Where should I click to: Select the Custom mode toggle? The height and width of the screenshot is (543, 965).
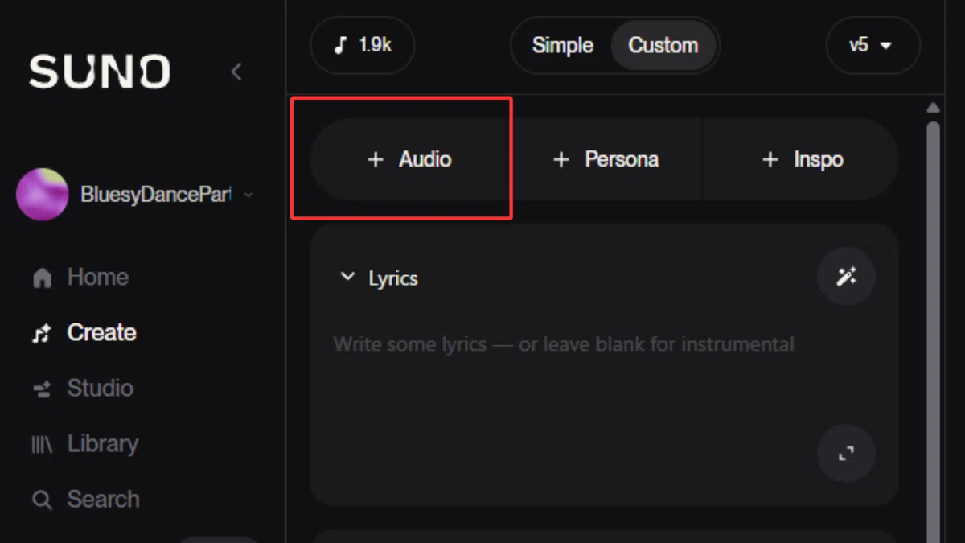click(663, 45)
